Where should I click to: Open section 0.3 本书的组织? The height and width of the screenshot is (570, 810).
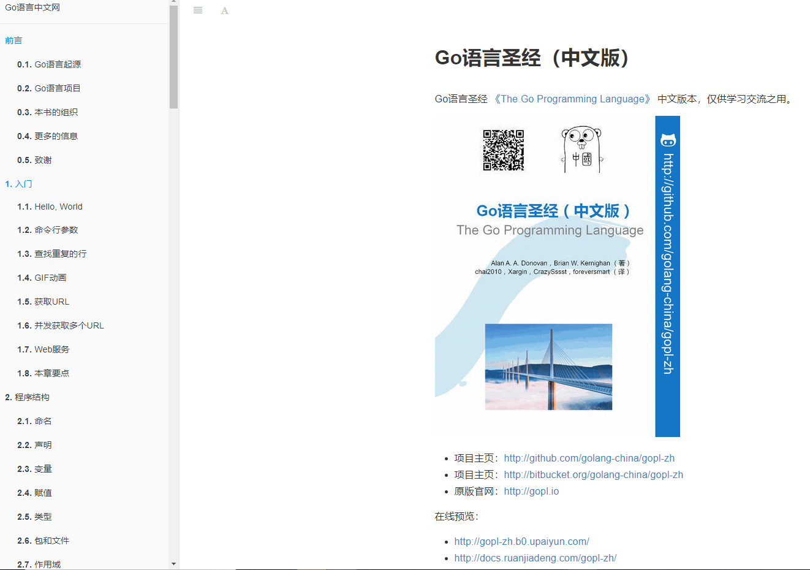[48, 112]
